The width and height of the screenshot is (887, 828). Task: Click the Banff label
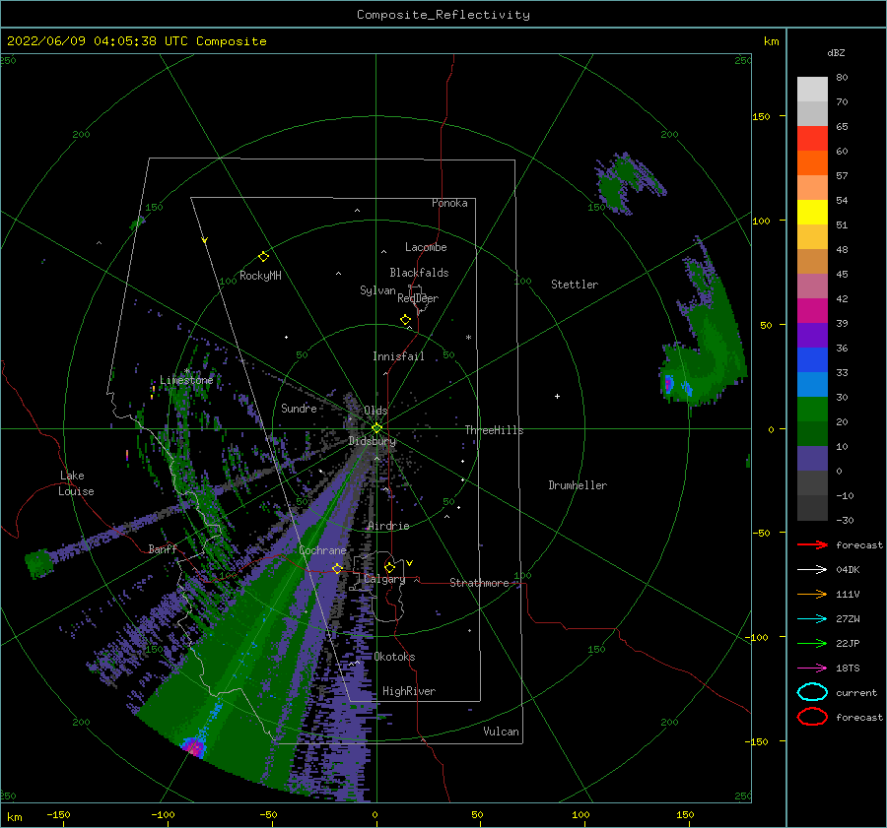(x=163, y=548)
